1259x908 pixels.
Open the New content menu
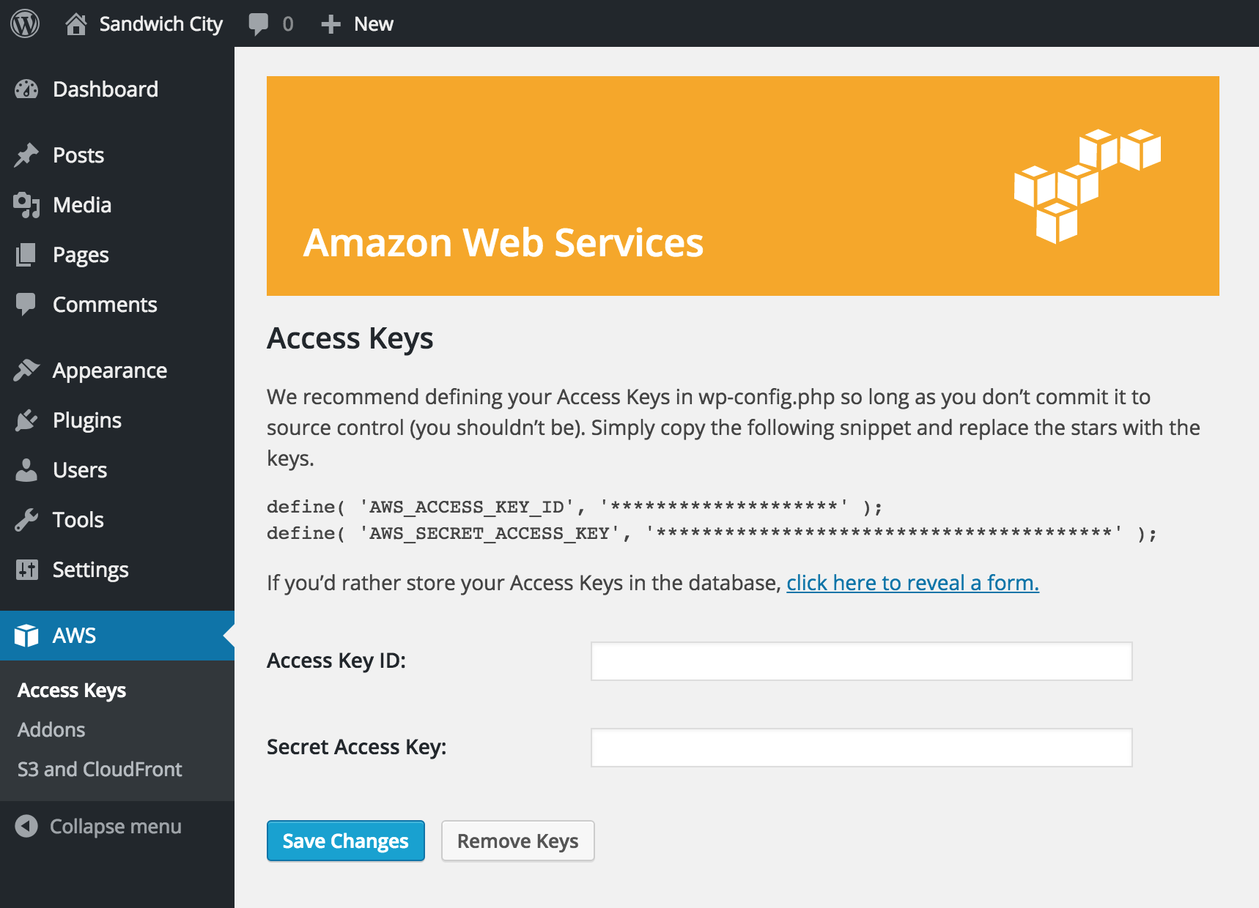click(x=357, y=23)
